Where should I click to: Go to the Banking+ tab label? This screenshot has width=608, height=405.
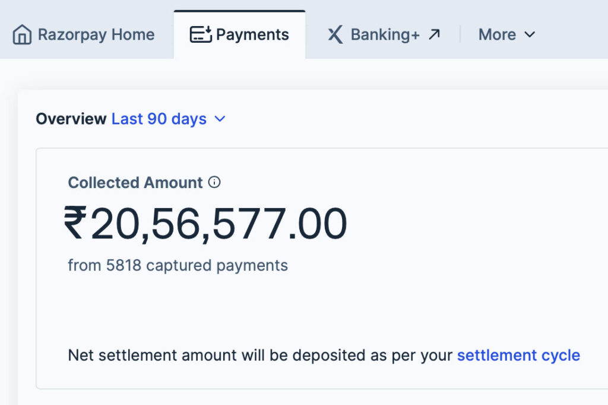click(x=385, y=34)
